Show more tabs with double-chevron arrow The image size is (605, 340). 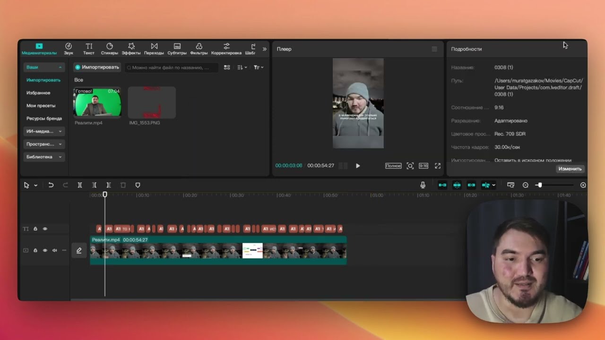point(265,49)
